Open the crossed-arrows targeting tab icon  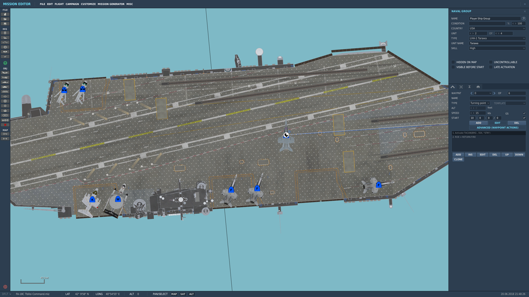(461, 87)
